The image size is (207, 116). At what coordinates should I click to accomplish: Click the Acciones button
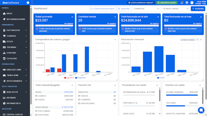coord(198,9)
